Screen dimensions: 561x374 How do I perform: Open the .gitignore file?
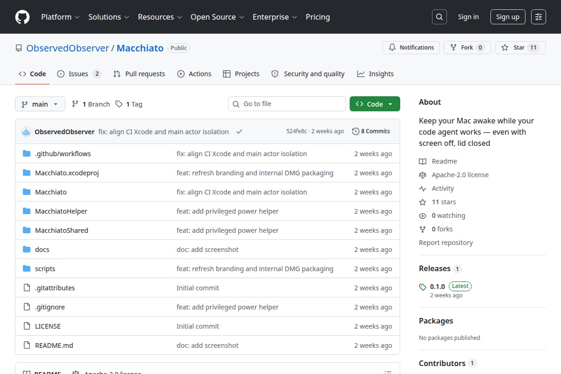click(50, 307)
